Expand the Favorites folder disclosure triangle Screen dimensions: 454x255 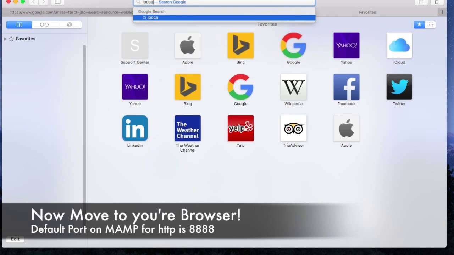(5, 39)
